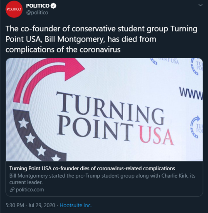The width and height of the screenshot is (208, 213).
Task: Click the @politico handle
Action: click(37, 12)
